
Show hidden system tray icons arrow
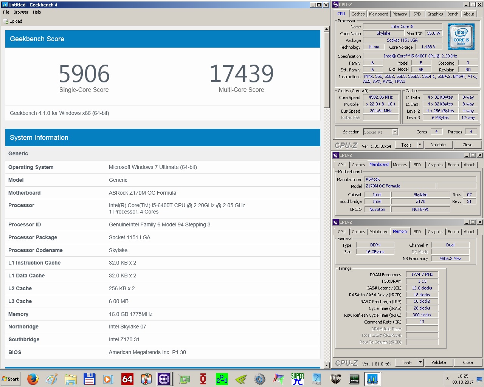pyautogui.click(x=448, y=379)
